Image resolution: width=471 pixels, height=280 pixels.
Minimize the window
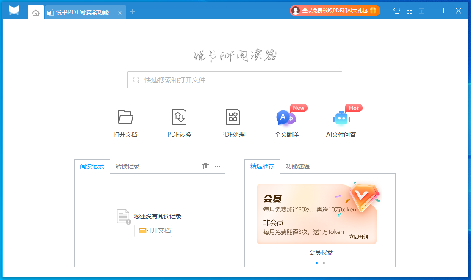(x=434, y=11)
